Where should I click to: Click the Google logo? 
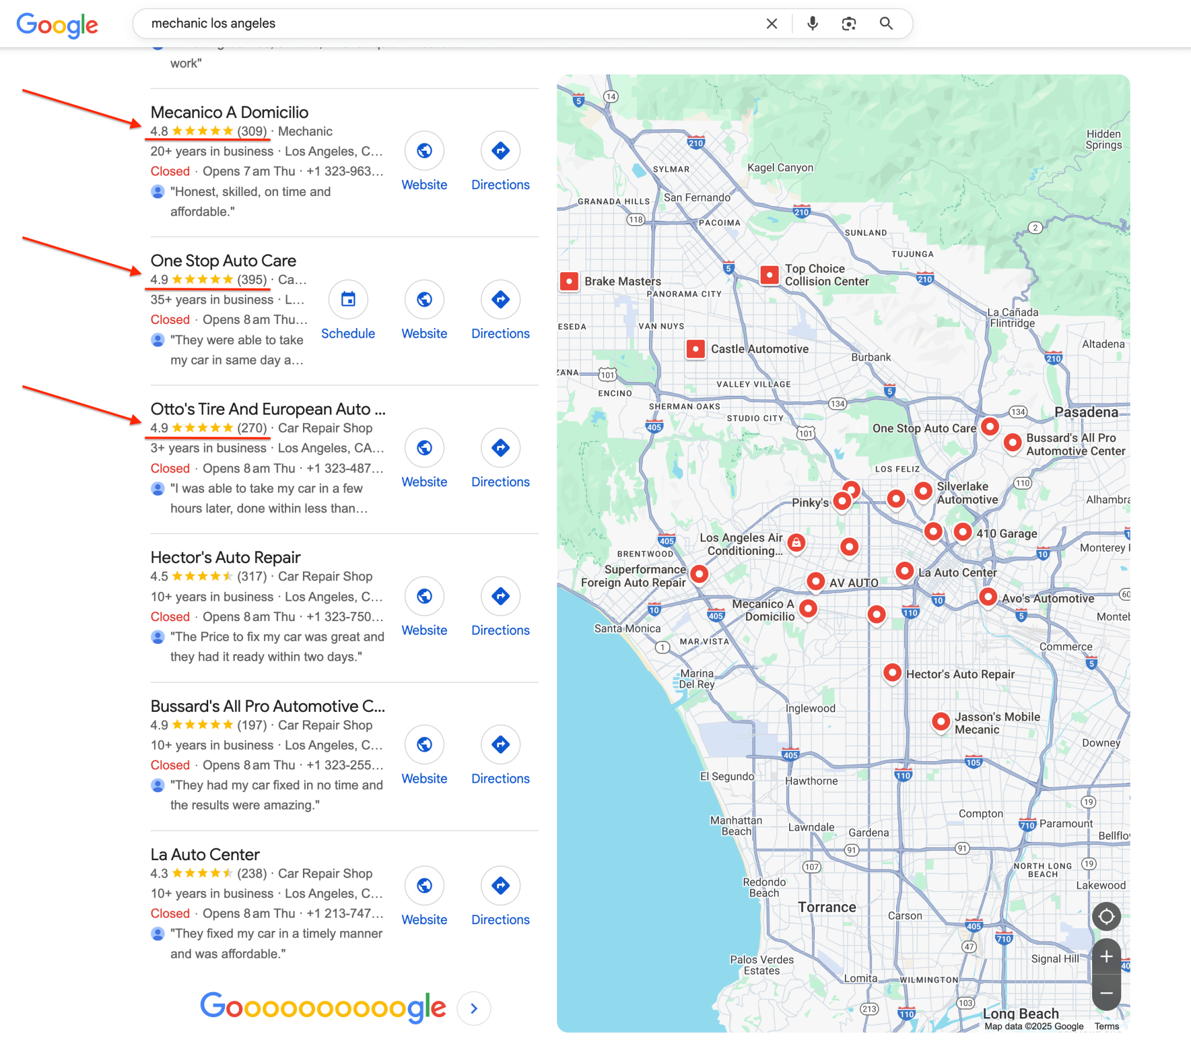[x=58, y=24]
